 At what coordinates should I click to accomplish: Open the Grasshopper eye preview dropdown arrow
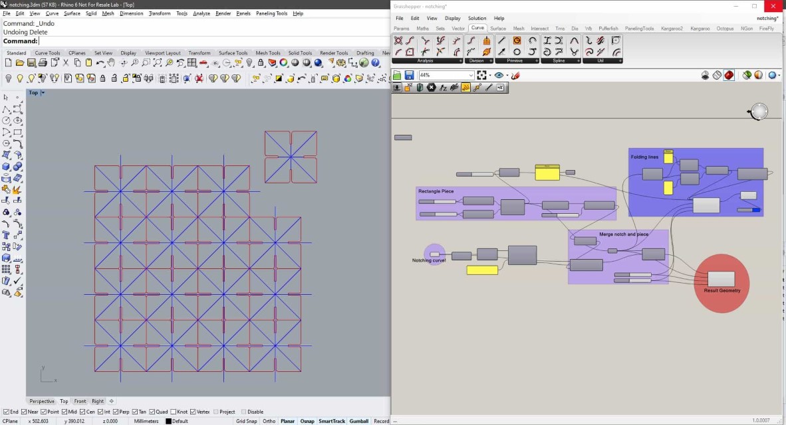(507, 76)
